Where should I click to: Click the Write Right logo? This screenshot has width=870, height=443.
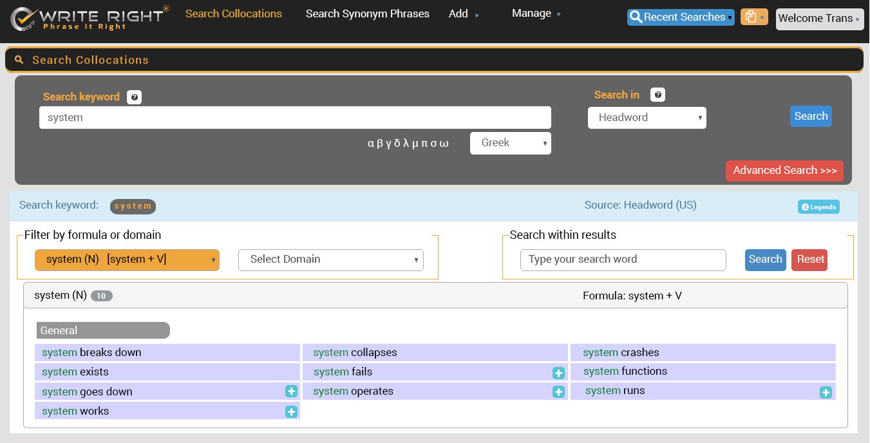(90, 19)
